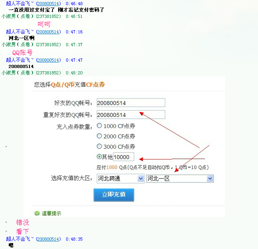This screenshot has height=249, width=258.
Task: Click sender name 超人不会飞 at 0:46:48
Action: 20,4
